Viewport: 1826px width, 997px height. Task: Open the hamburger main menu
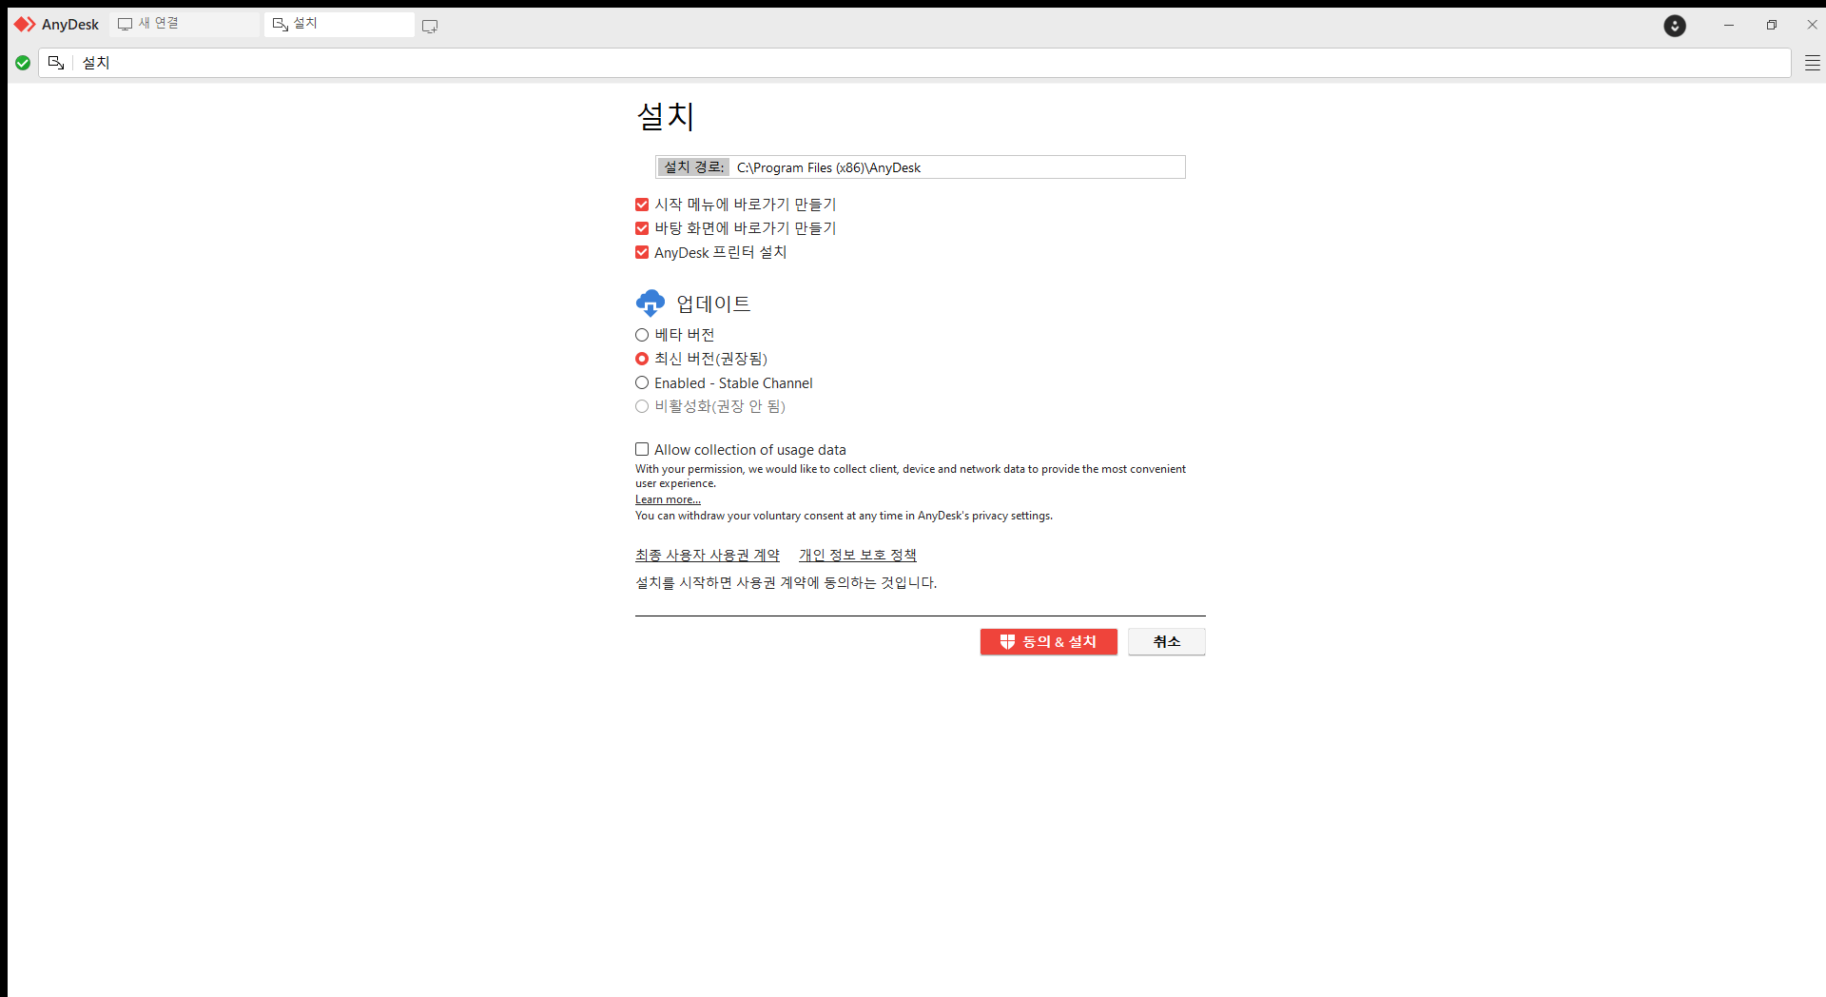click(x=1813, y=63)
